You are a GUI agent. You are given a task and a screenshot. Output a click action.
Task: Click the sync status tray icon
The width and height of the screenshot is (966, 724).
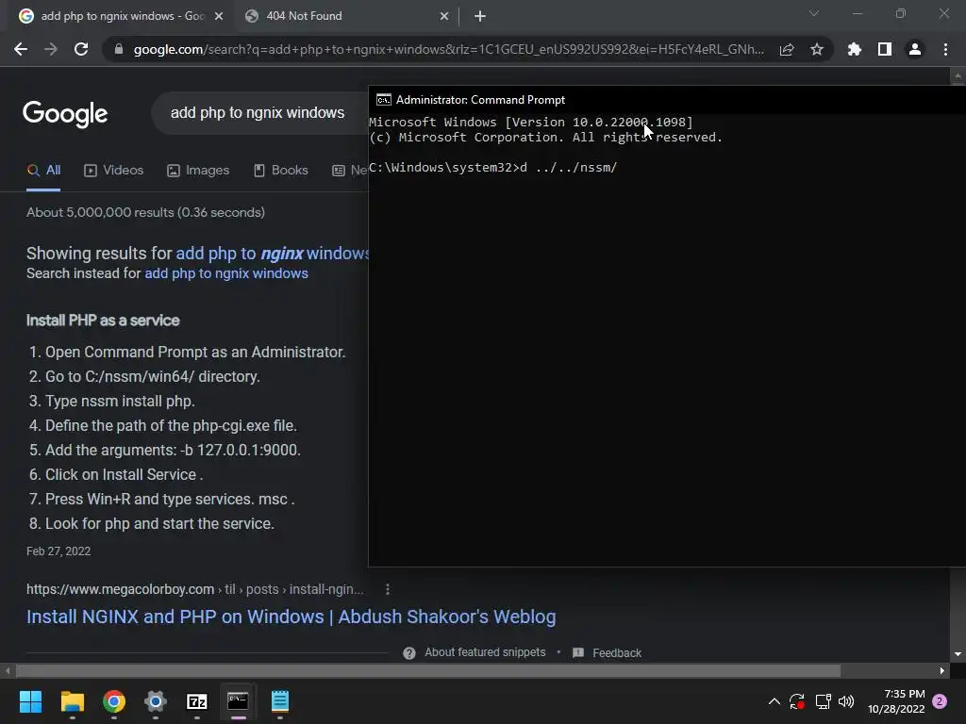click(797, 701)
